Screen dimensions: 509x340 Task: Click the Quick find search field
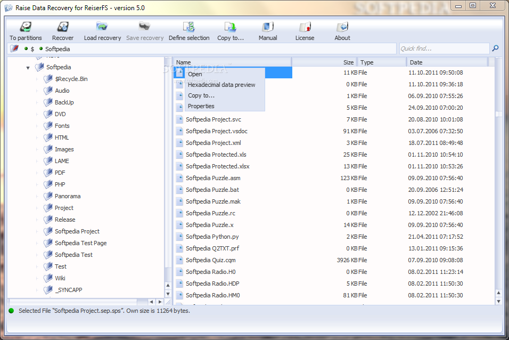coord(444,48)
